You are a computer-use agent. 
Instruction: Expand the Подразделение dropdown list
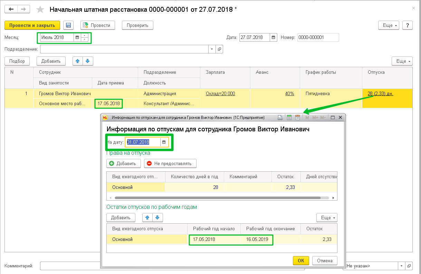pos(212,49)
